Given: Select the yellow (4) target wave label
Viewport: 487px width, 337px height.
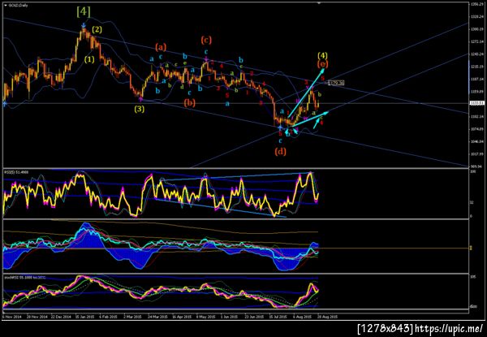Looking at the screenshot, I should click(322, 56).
